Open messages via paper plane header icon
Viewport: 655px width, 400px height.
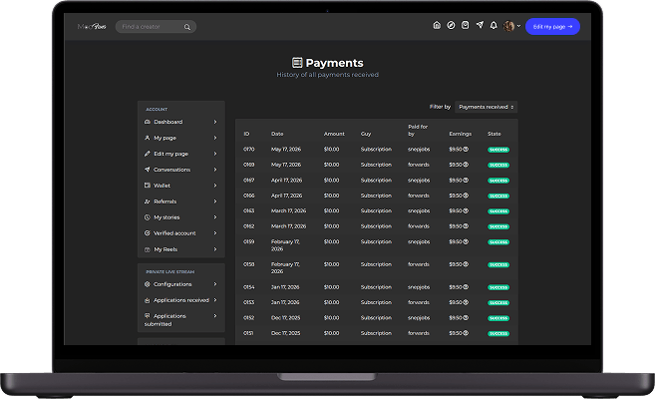tap(480, 25)
